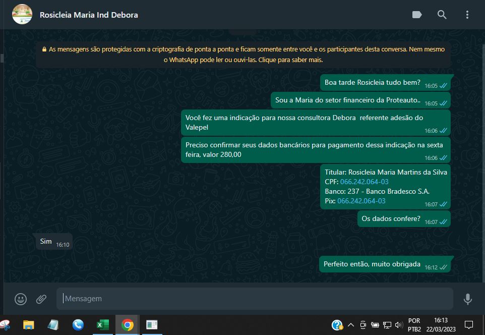Select the 'Sim' received message
The image size is (485, 335).
point(46,242)
